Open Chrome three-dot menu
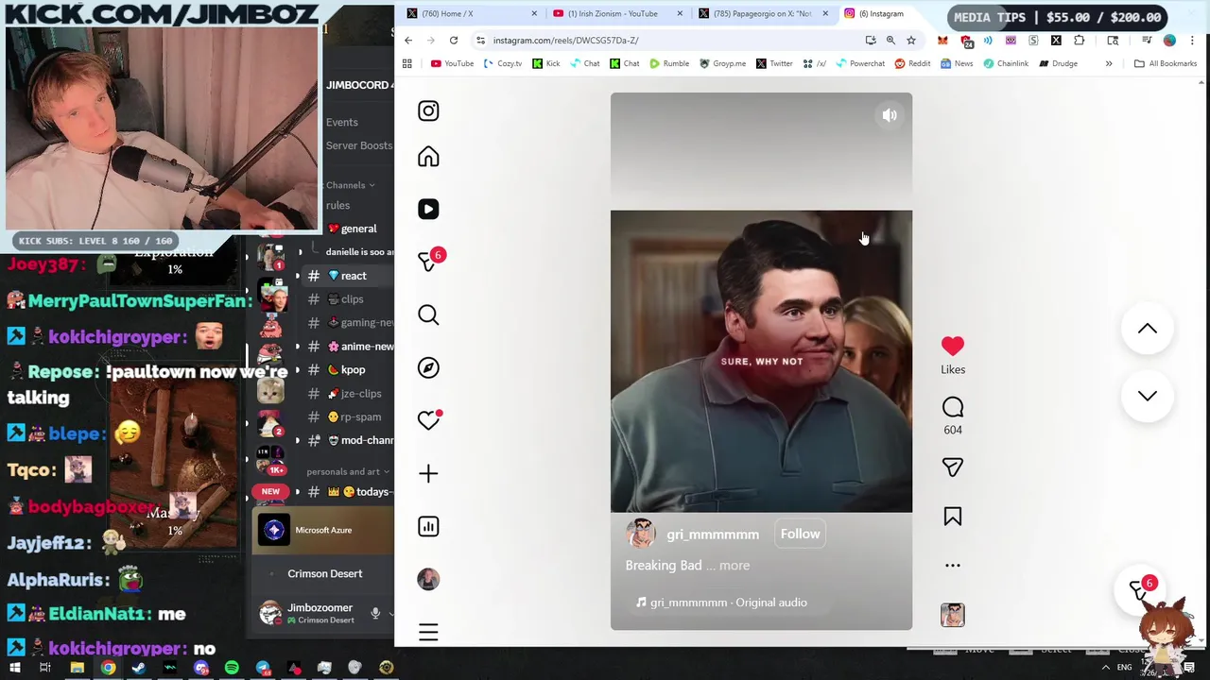 pos(1192,40)
